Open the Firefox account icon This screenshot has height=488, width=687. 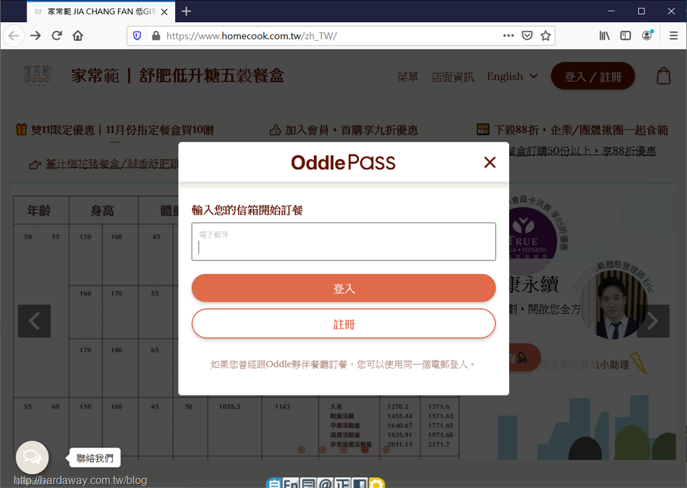(647, 36)
